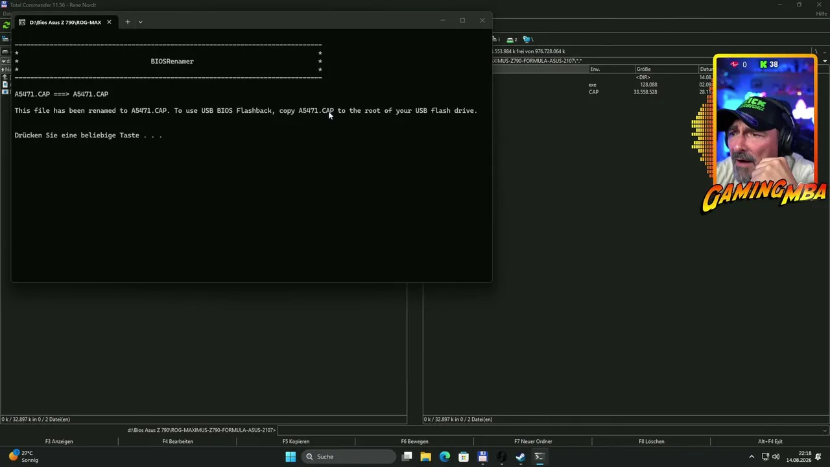This screenshot has height=467, width=830.
Task: Open the clock showing 22:18
Action: point(799,457)
